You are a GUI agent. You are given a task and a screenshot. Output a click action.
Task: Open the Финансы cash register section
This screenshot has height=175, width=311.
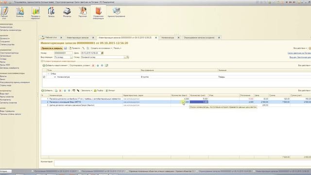[x=67, y=12]
